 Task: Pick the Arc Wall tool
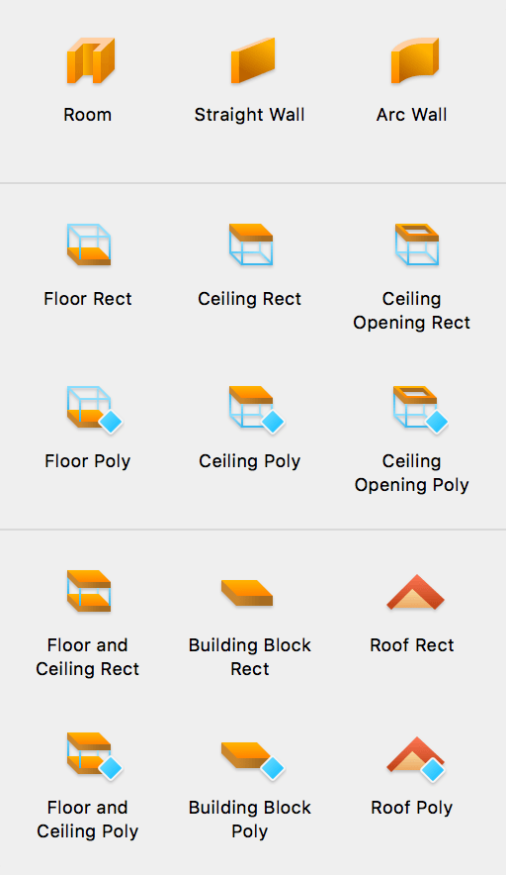415,60
